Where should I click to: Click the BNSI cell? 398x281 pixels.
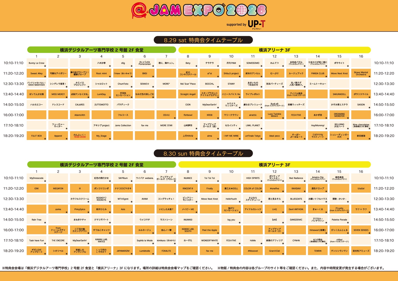point(145,74)
